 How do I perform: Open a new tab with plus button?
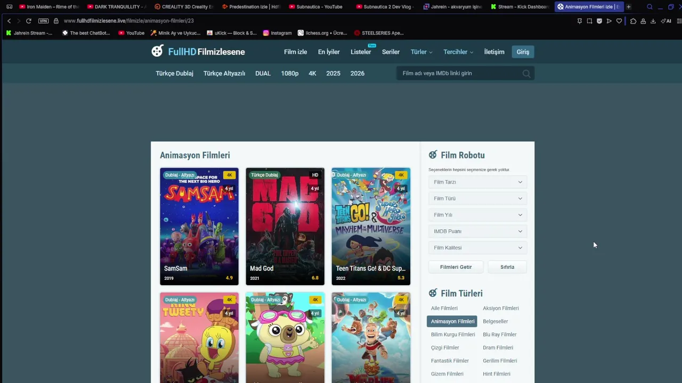[x=629, y=7]
